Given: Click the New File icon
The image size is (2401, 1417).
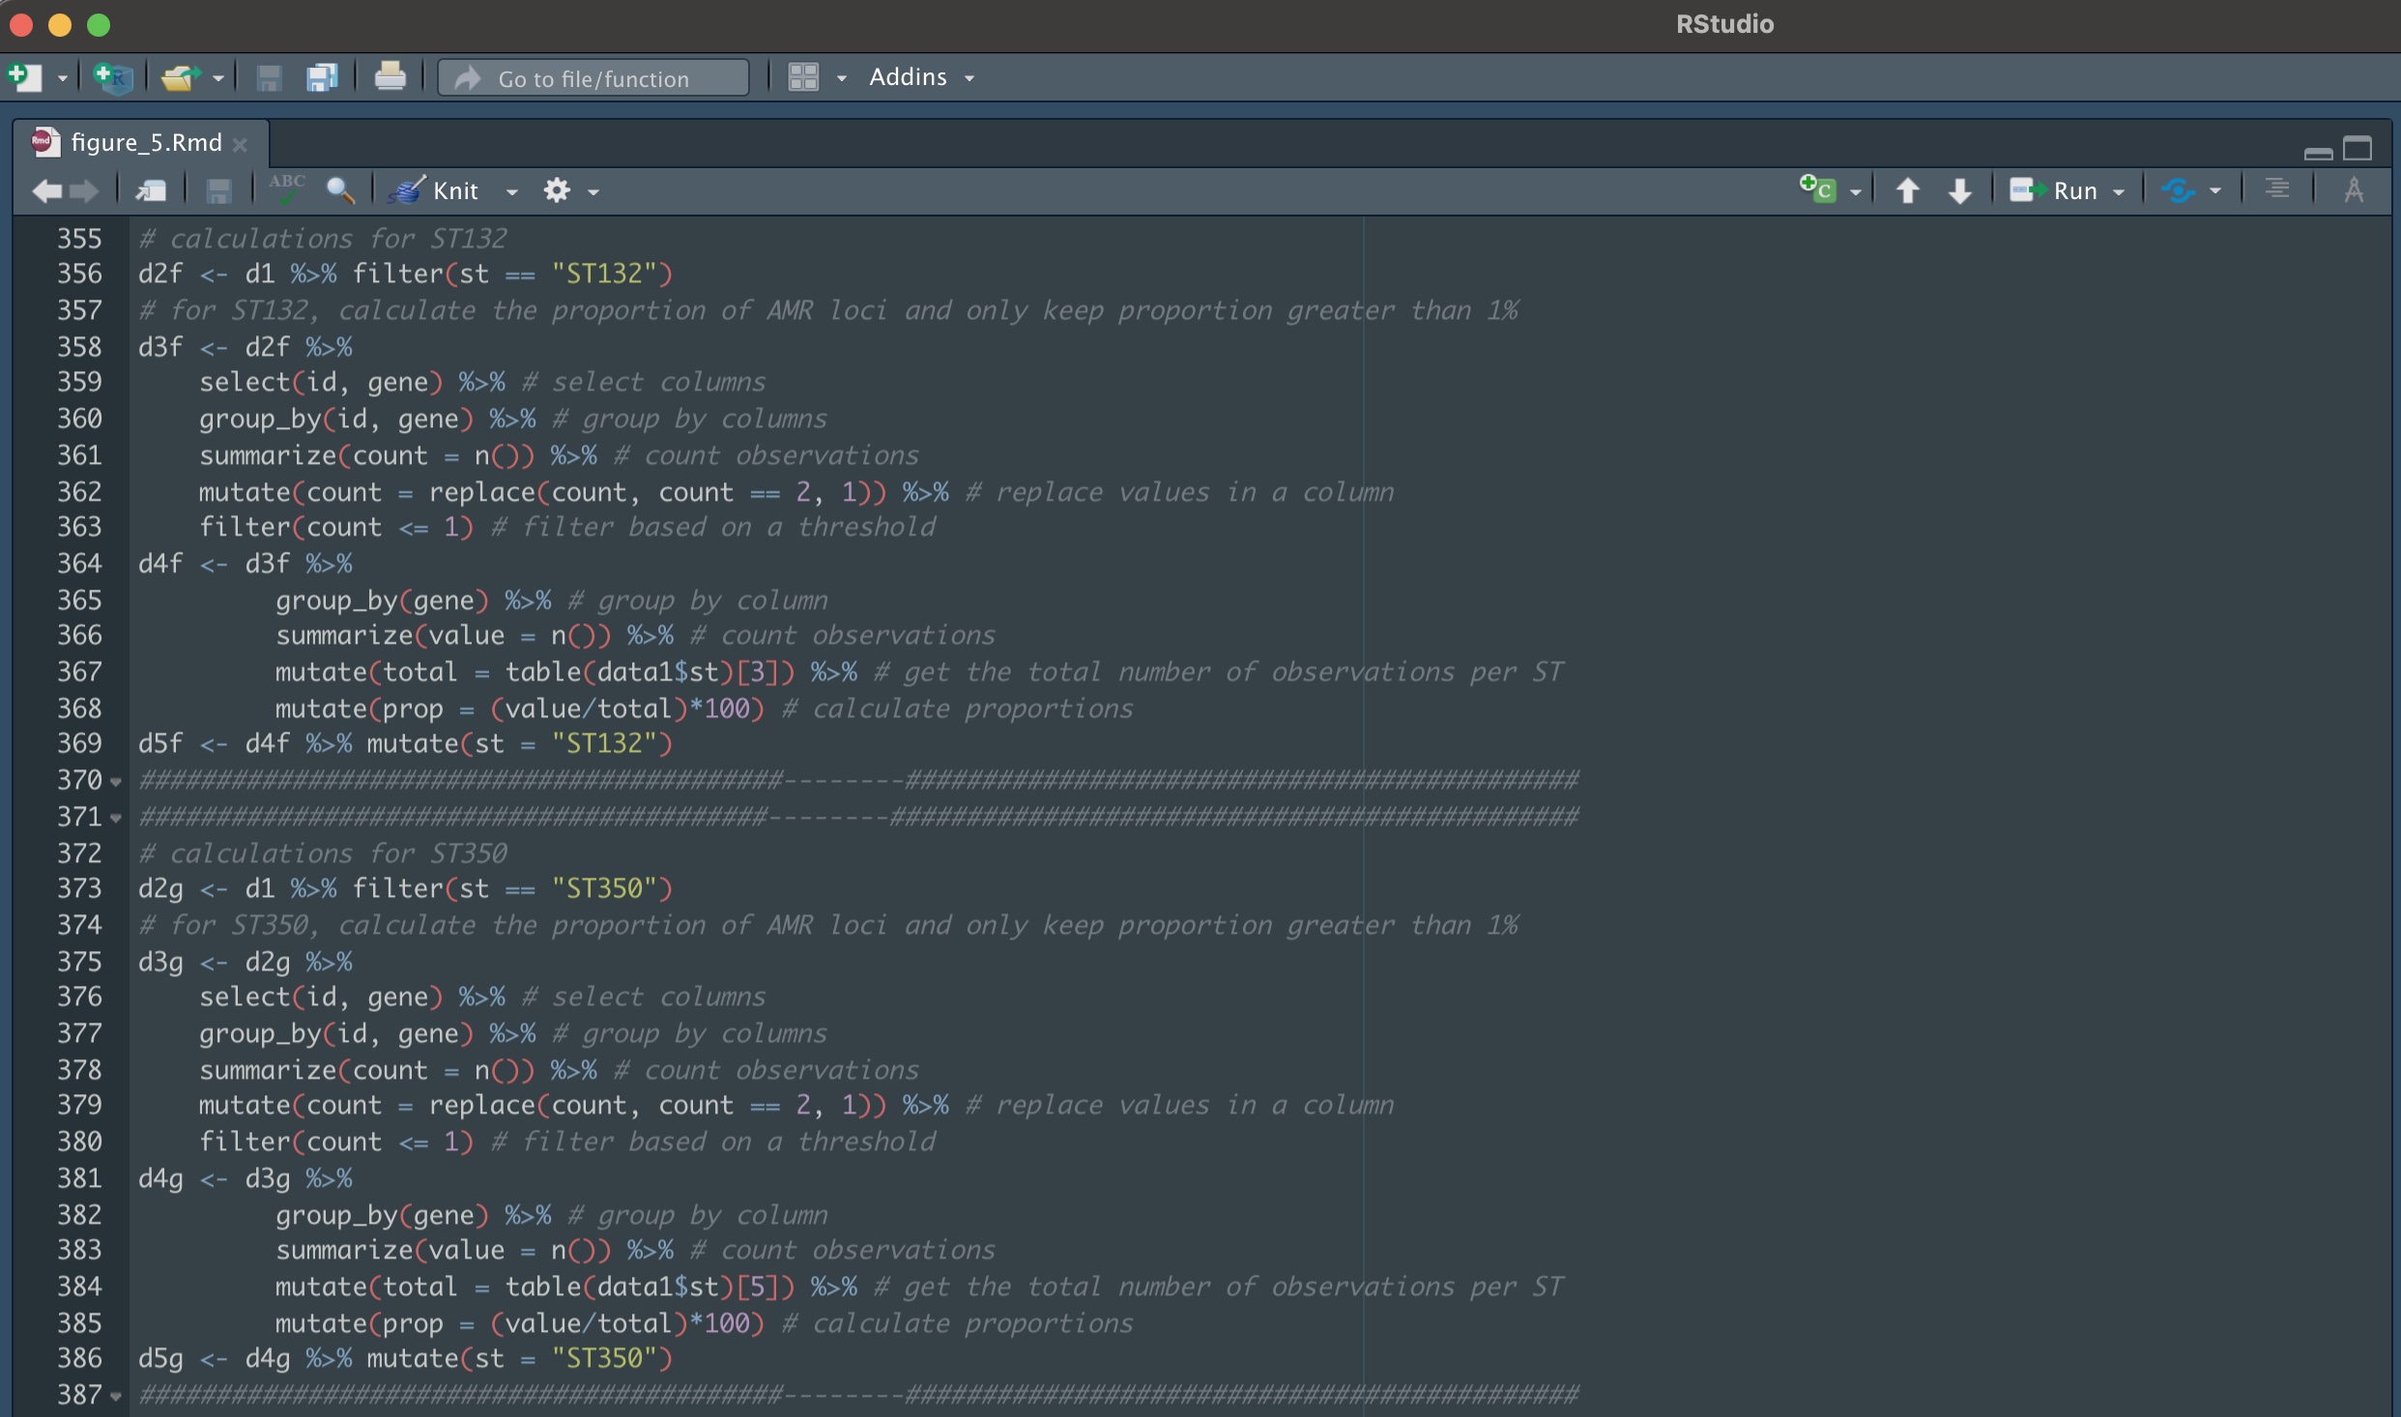Looking at the screenshot, I should 24,77.
